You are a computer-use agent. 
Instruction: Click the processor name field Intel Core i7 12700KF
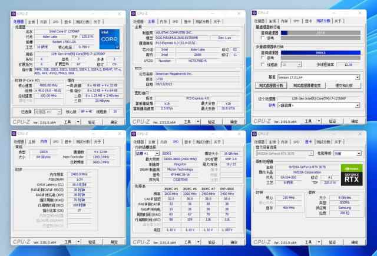pos(64,31)
